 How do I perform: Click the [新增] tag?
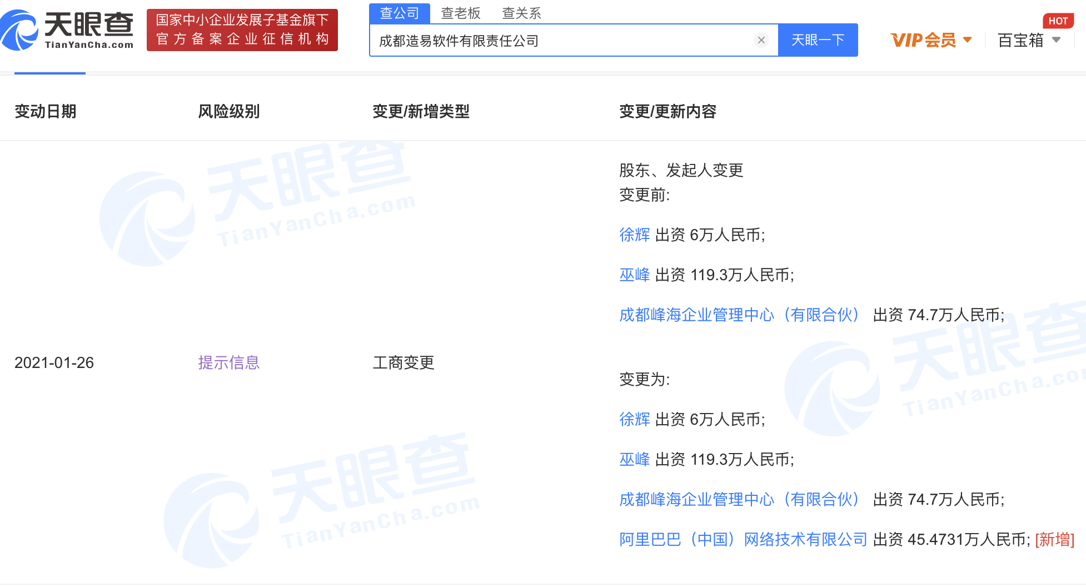1055,539
